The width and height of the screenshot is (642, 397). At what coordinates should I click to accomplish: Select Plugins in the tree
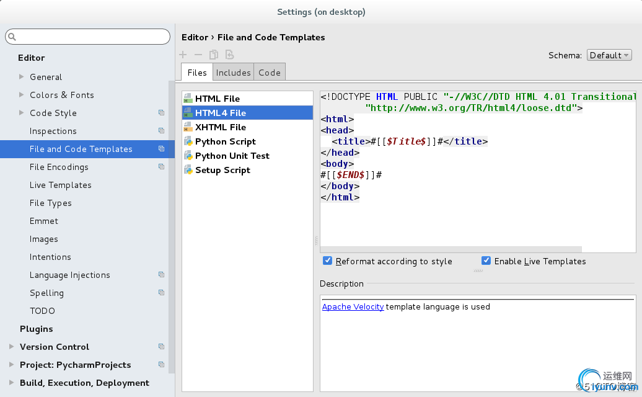(37, 329)
